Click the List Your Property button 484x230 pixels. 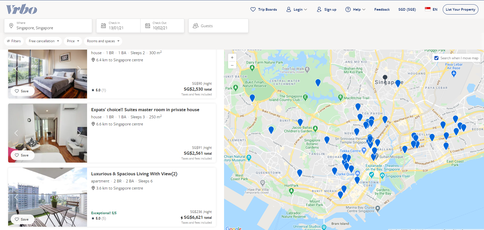pos(460,9)
